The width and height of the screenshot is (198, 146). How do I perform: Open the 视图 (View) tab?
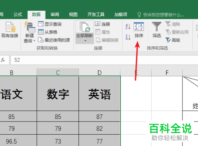[73, 15]
